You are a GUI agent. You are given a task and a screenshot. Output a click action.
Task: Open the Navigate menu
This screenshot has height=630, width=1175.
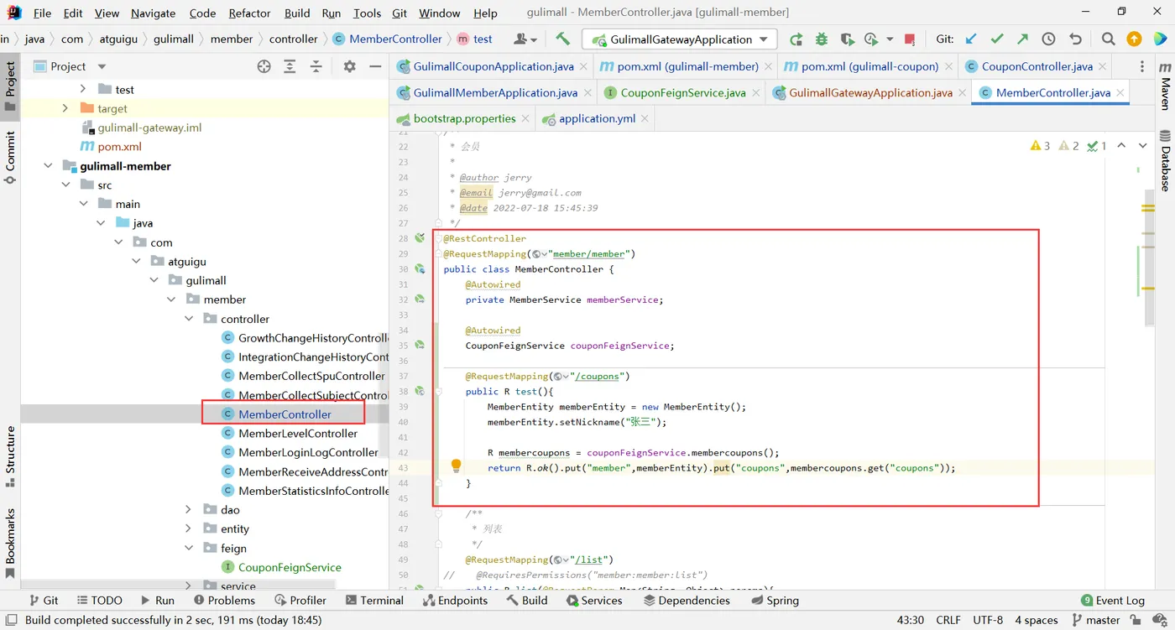(x=153, y=13)
